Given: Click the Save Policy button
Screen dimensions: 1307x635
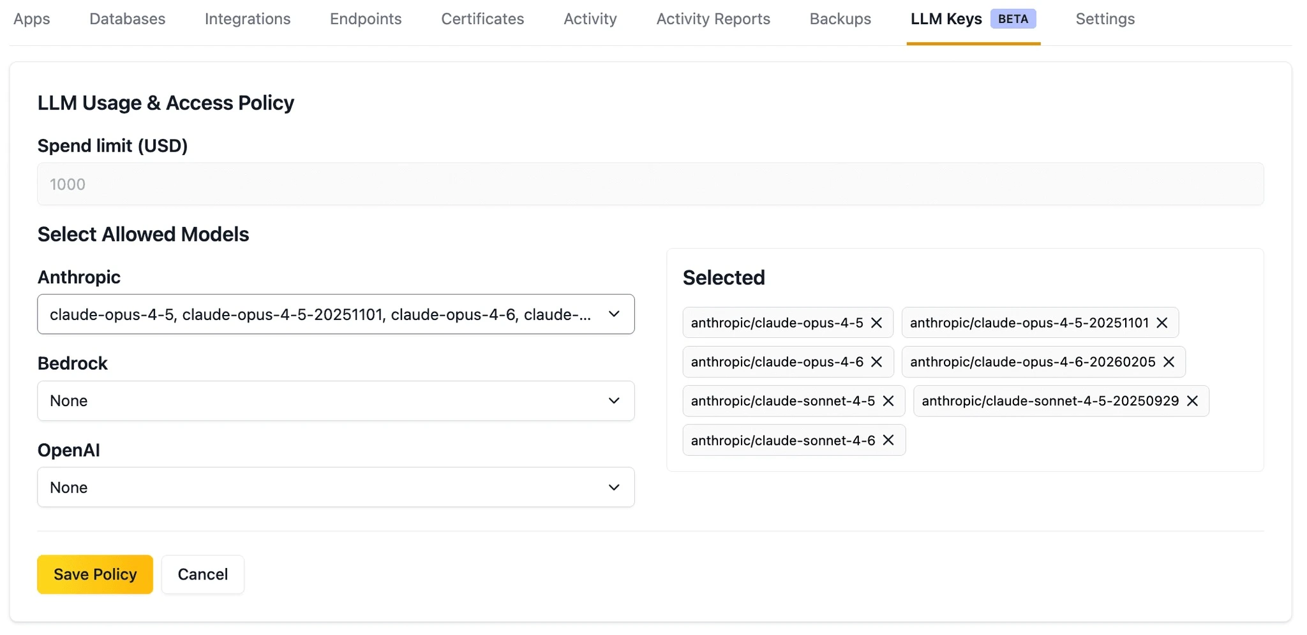Looking at the screenshot, I should click(95, 574).
